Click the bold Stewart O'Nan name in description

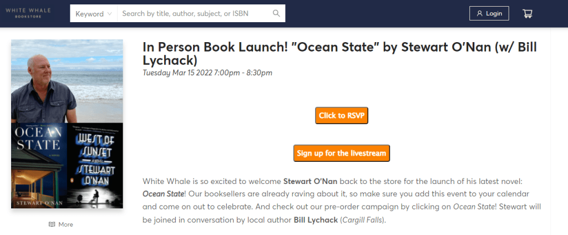pyautogui.click(x=310, y=181)
